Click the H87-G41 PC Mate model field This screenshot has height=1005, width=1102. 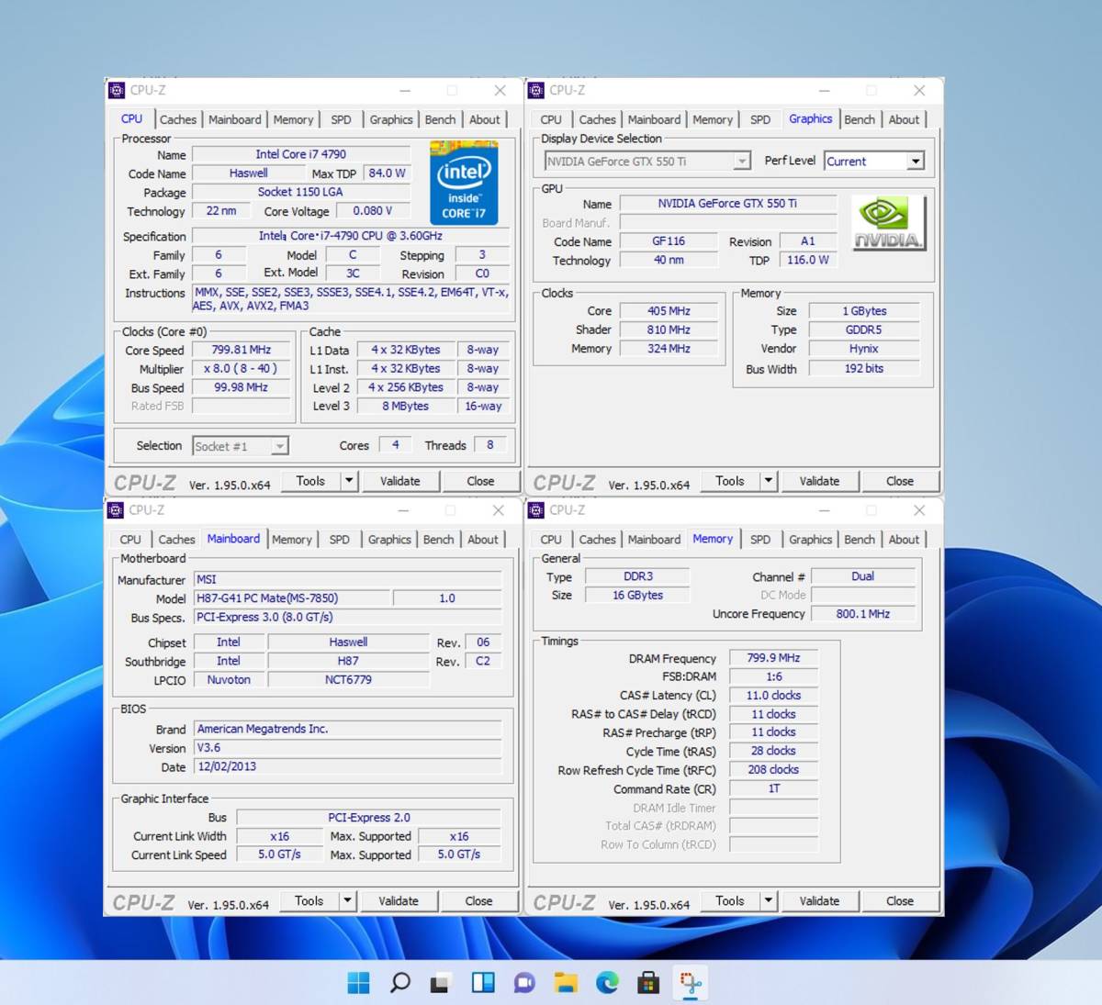tap(290, 598)
